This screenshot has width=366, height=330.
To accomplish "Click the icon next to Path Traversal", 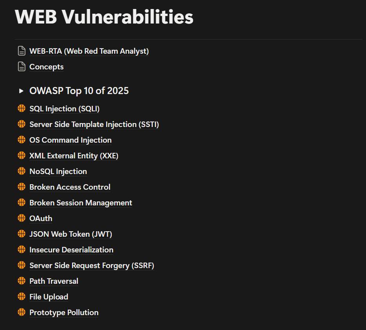I will click(22, 281).
